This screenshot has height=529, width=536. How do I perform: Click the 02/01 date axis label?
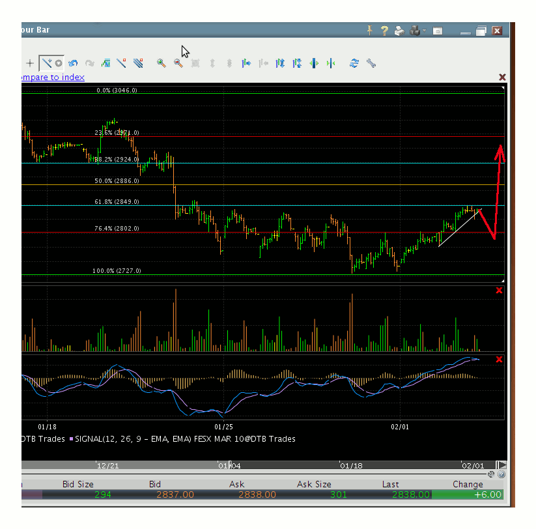400,427
